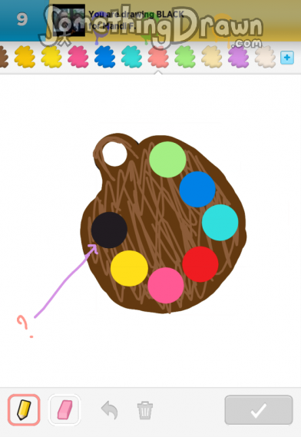The width and height of the screenshot is (301, 437).
Task: Submit the drawing with the checkmark button
Action: pos(259,410)
